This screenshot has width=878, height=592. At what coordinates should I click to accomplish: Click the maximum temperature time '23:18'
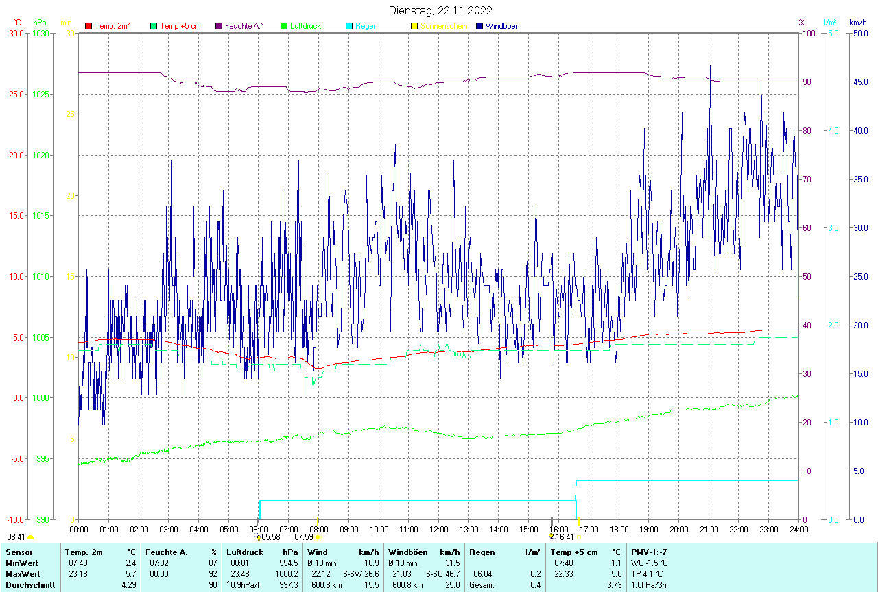78,574
